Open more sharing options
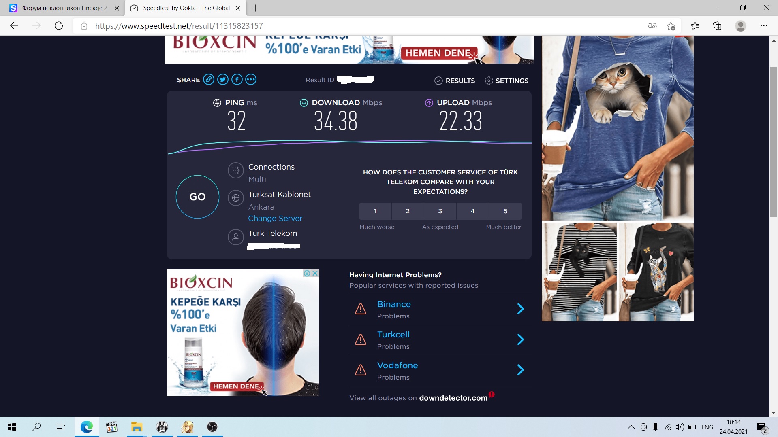This screenshot has height=437, width=778. [x=251, y=79]
